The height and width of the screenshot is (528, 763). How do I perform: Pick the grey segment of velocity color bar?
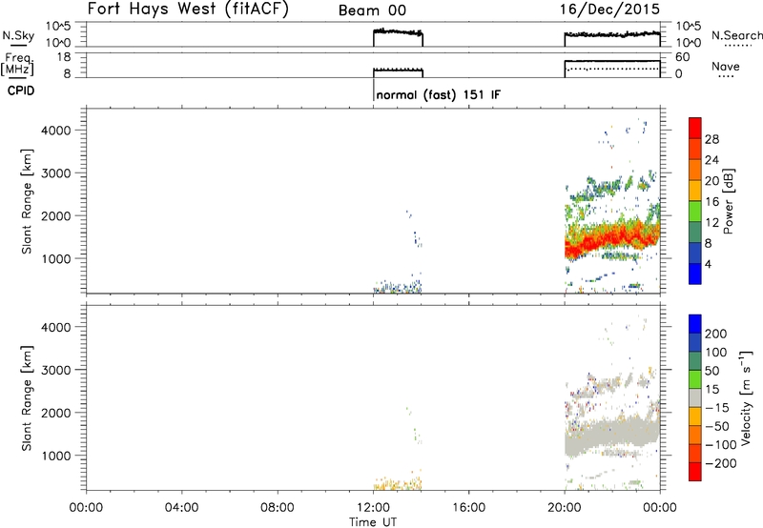[x=695, y=397]
